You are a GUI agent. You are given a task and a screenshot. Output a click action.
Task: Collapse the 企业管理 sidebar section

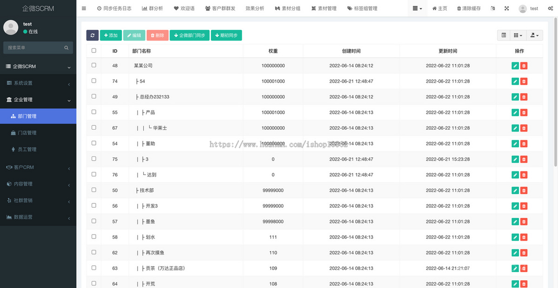pyautogui.click(x=38, y=99)
